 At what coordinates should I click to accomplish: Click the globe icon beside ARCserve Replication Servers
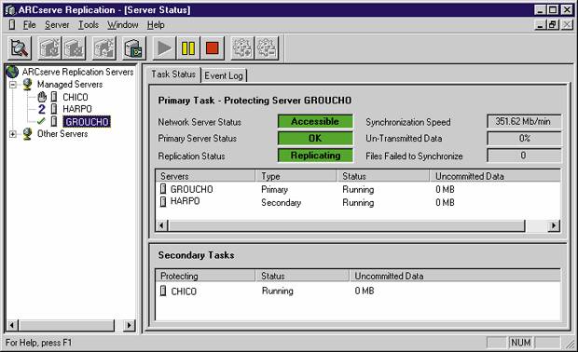(x=12, y=72)
